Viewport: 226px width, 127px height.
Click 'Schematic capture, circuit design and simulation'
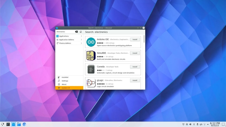coord(116,73)
